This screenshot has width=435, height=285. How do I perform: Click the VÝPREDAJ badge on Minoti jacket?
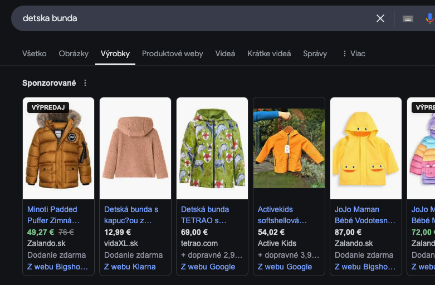coord(48,107)
